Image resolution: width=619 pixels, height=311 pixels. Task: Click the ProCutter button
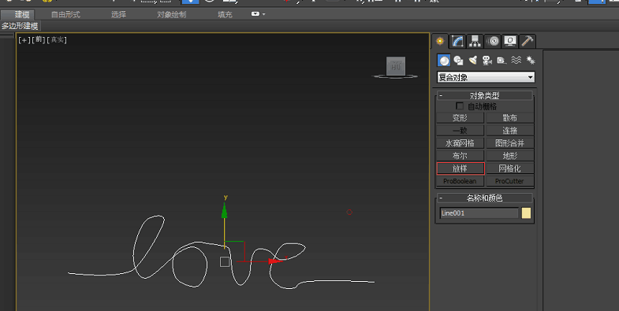tap(509, 181)
